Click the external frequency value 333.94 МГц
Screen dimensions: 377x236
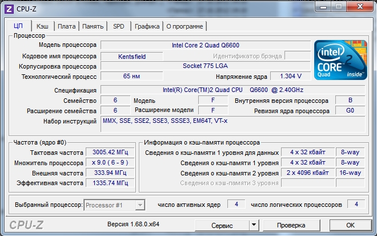point(110,173)
